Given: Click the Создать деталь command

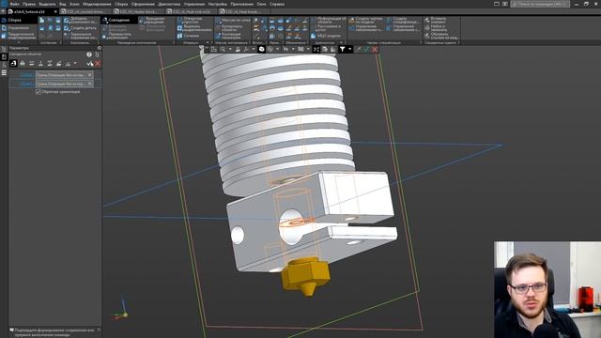Looking at the screenshot, I should 81,28.
